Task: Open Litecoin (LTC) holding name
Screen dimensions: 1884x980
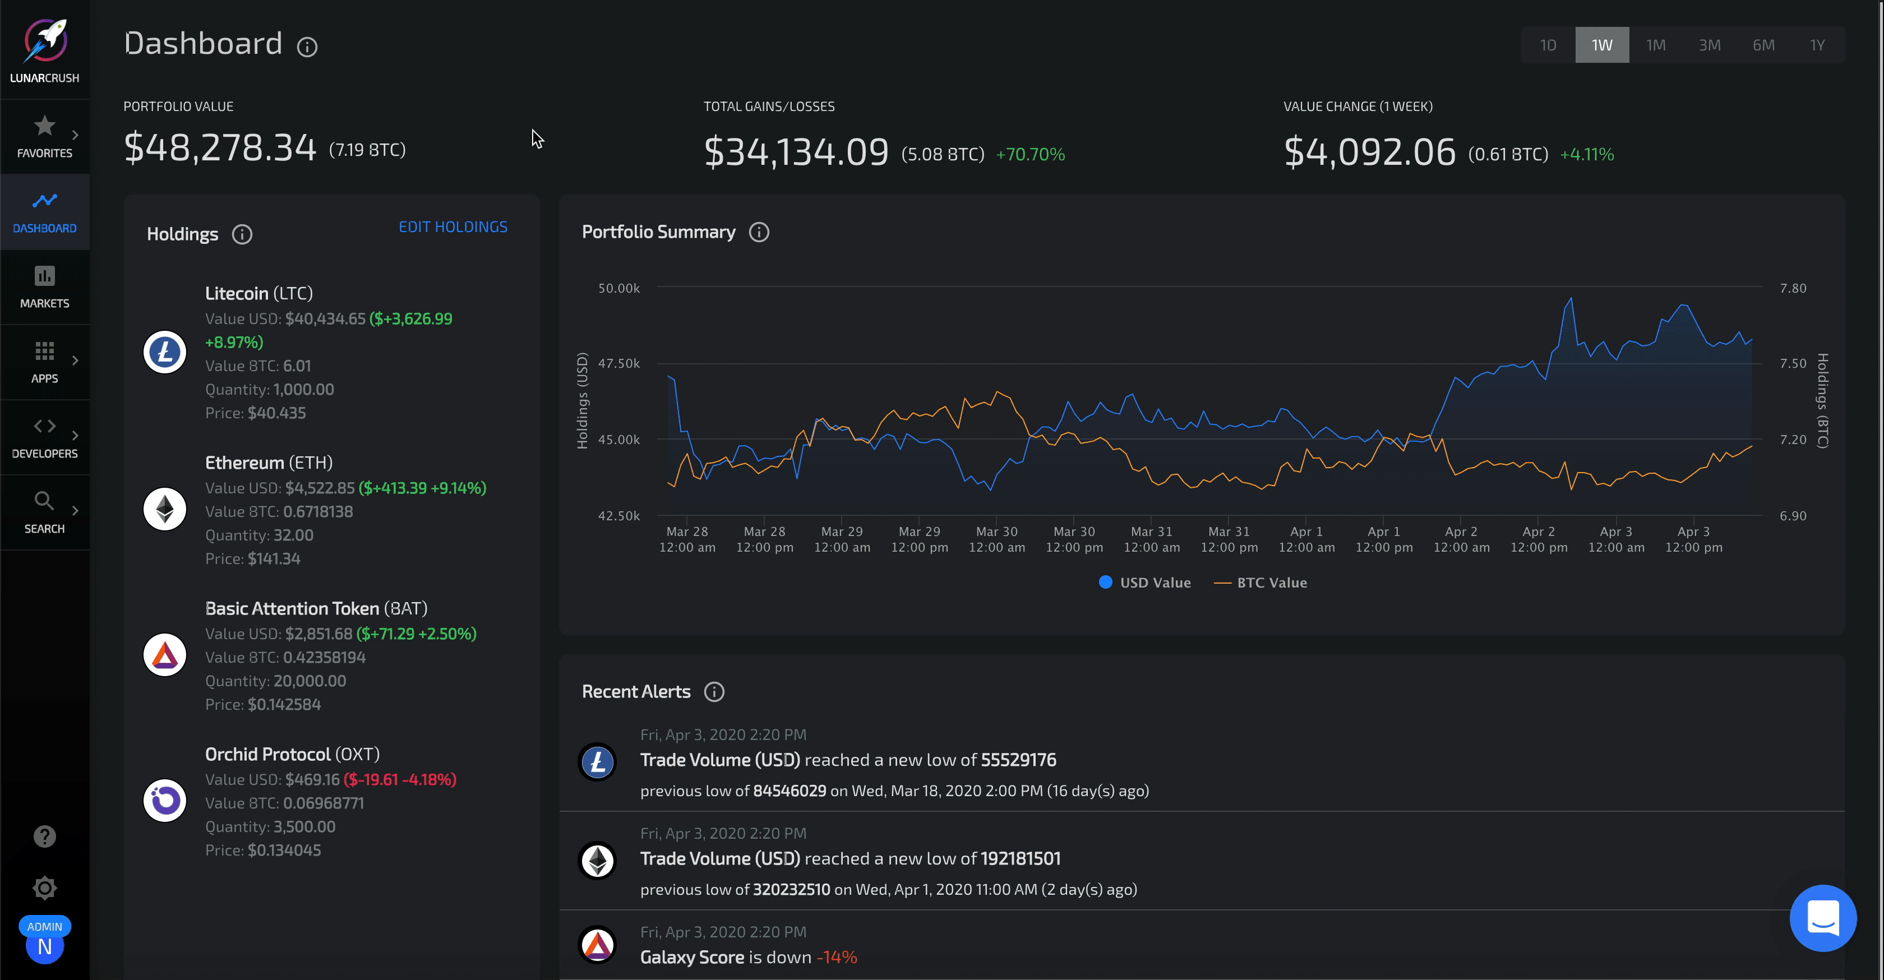Action: click(x=259, y=293)
